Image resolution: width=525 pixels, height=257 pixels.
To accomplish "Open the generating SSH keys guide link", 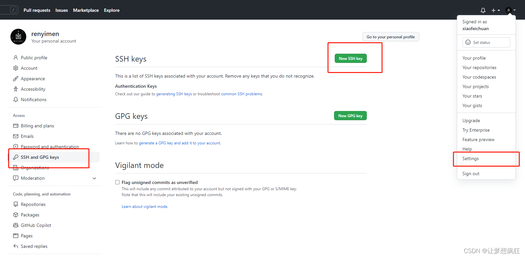I will [x=174, y=94].
